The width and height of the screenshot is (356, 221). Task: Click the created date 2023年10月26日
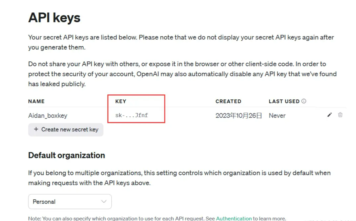239,116
